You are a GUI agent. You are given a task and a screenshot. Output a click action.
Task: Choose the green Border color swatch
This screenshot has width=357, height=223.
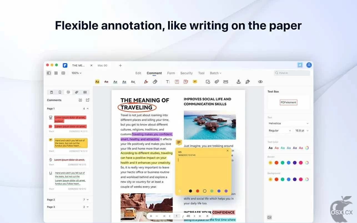[x=283, y=163]
